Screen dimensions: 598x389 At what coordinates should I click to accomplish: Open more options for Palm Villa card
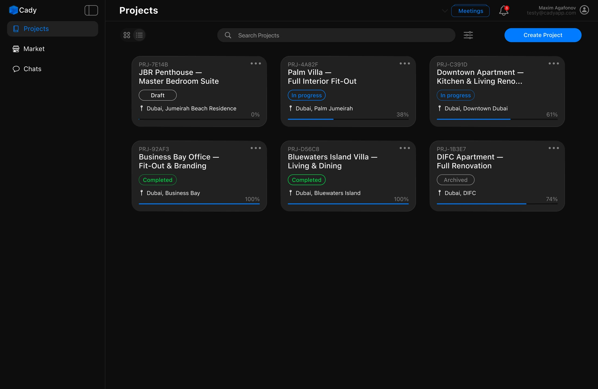pos(404,64)
